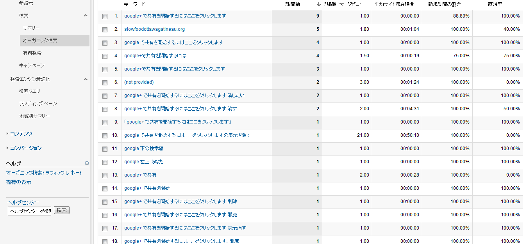Toggle the checkbox for row 10
The width and height of the screenshot is (527, 244).
tap(105, 136)
